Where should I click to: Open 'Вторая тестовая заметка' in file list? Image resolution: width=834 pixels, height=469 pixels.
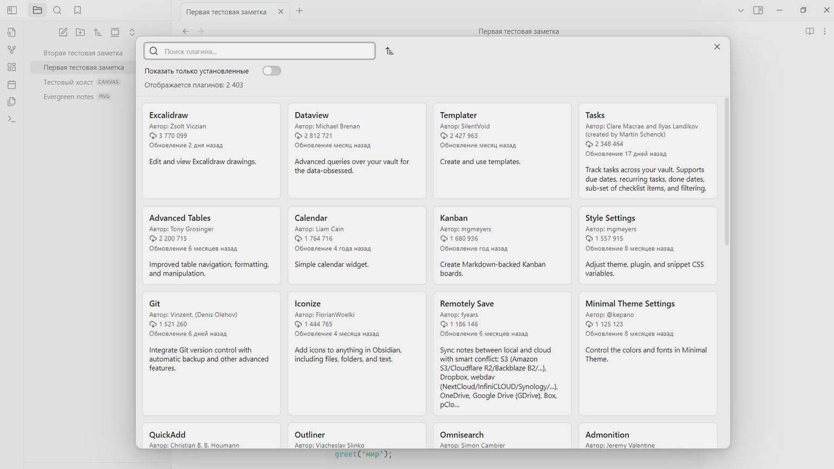click(x=83, y=53)
